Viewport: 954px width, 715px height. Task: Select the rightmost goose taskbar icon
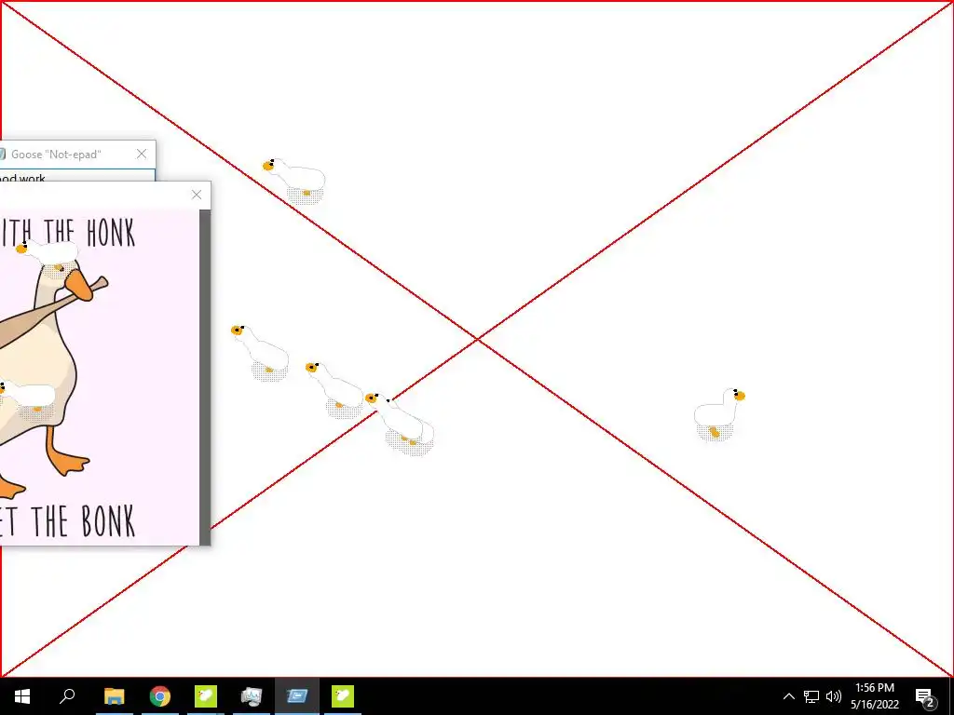coord(343,696)
